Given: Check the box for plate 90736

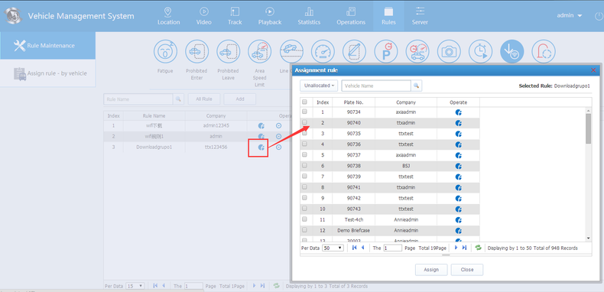Looking at the screenshot, I should click(x=305, y=144).
